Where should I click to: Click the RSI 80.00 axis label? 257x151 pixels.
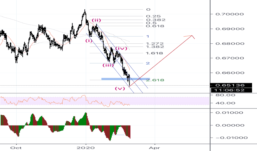[x=225, y=95]
